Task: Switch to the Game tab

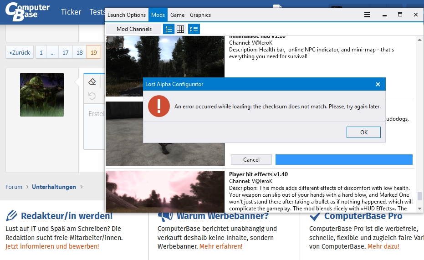Action: pyautogui.click(x=178, y=15)
